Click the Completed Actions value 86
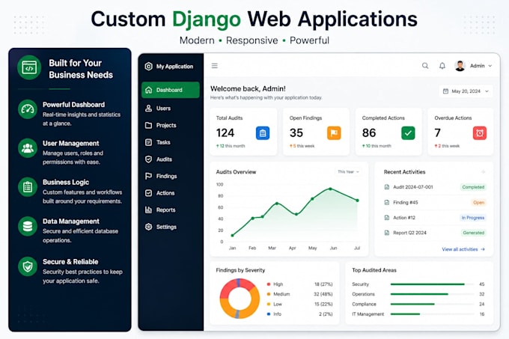The width and height of the screenshot is (509, 339). coord(369,132)
